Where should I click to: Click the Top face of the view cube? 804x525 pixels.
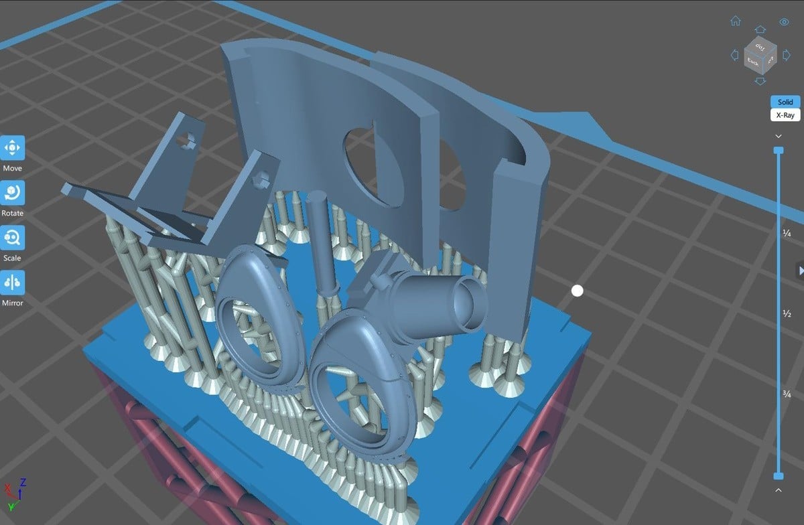[x=760, y=47]
